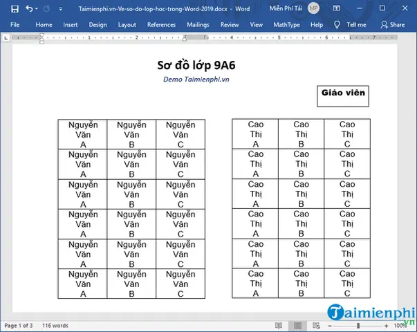Click the greyed-out Redo icon
This screenshot has height=332, width=417.
pyautogui.click(x=46, y=9)
